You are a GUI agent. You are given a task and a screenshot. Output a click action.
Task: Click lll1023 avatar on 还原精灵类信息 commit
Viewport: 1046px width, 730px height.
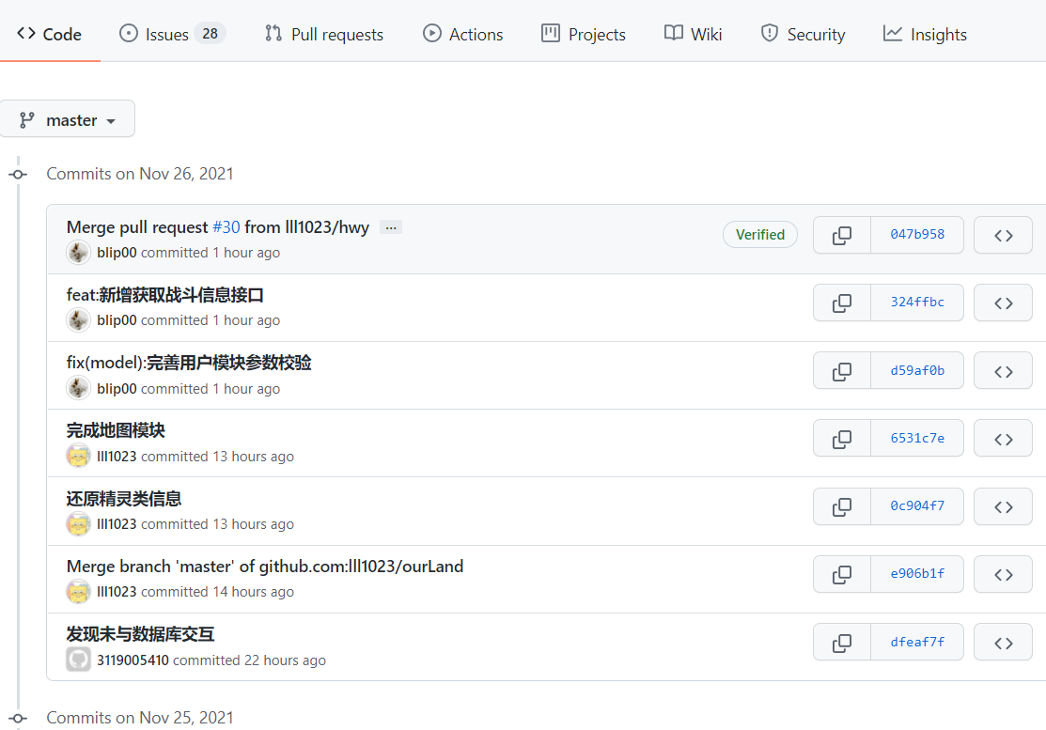point(78,524)
